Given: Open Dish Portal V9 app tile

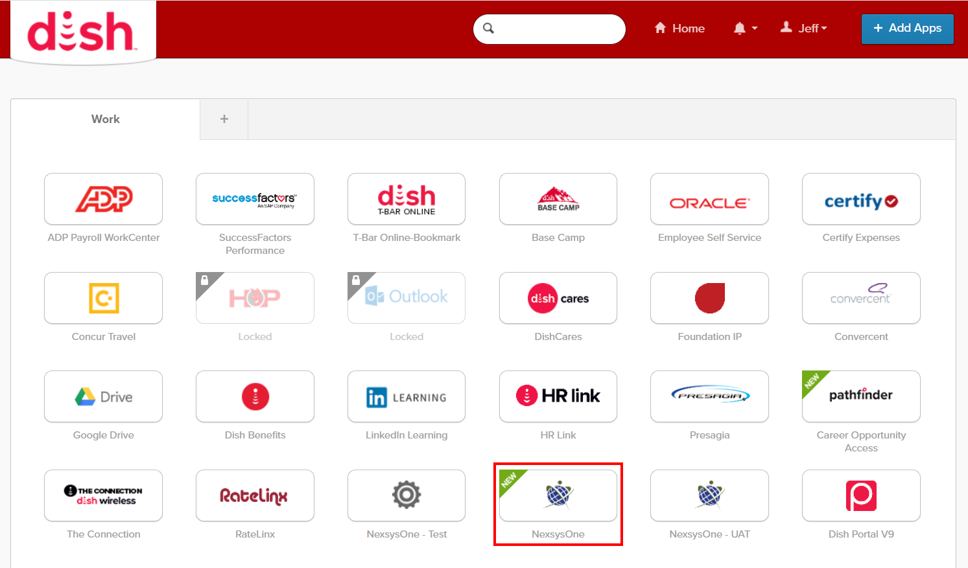Looking at the screenshot, I should point(861,495).
